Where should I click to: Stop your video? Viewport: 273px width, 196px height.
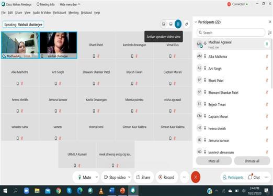click(115, 177)
